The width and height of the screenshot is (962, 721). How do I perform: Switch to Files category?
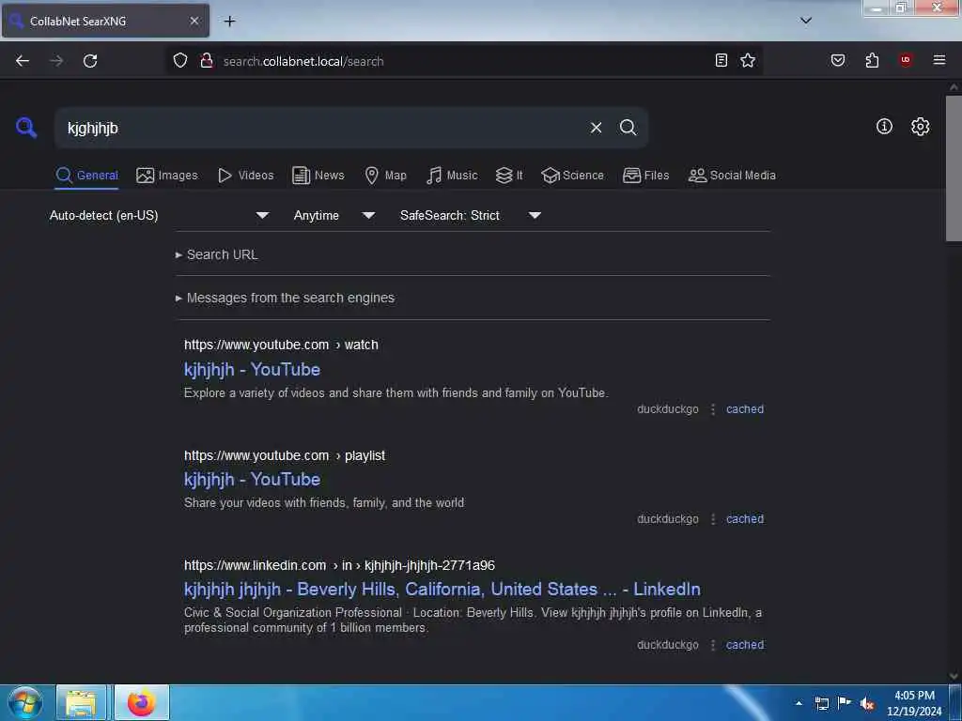point(645,176)
